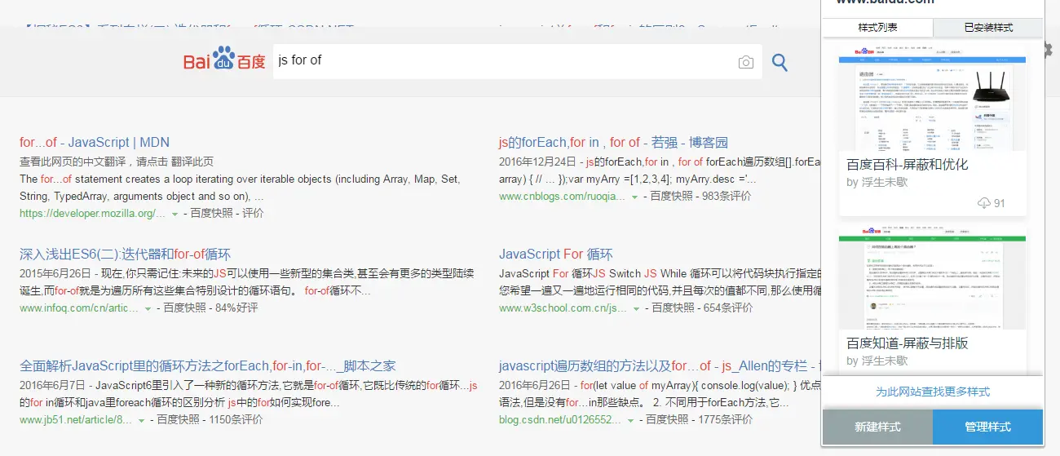Viewport: 1060px width, 456px height.
Task: Open result 'js的forEach,for in , for of - 若强'
Action: pos(613,142)
